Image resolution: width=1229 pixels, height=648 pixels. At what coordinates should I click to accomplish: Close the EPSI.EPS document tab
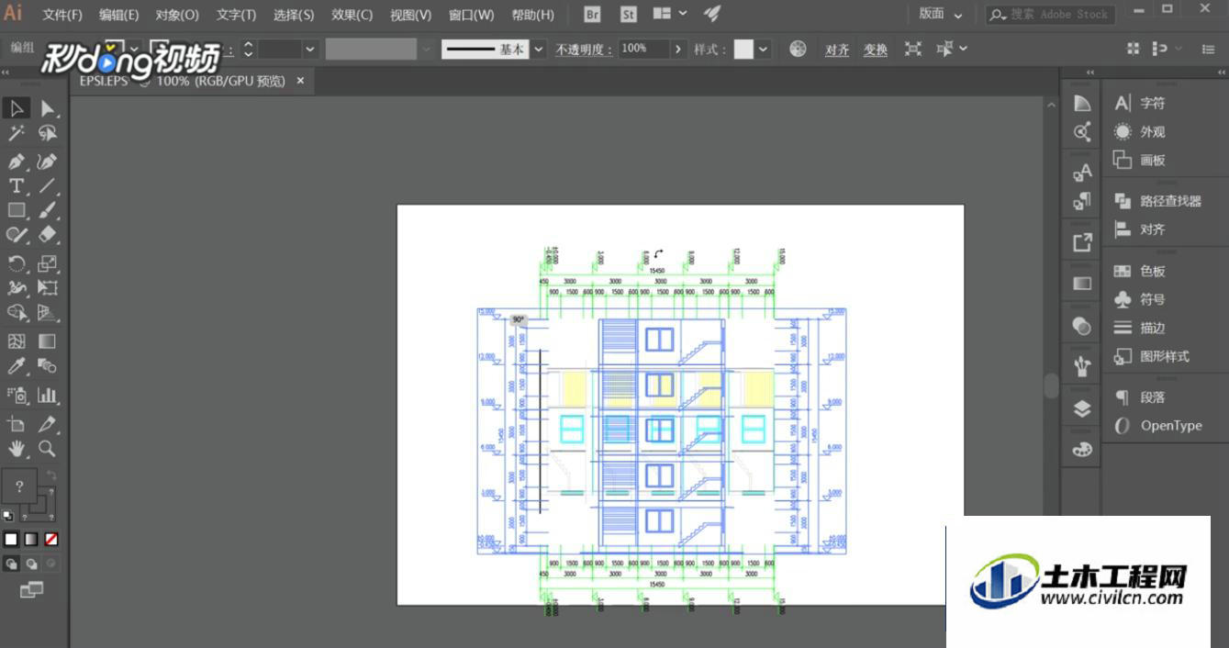pyautogui.click(x=300, y=81)
